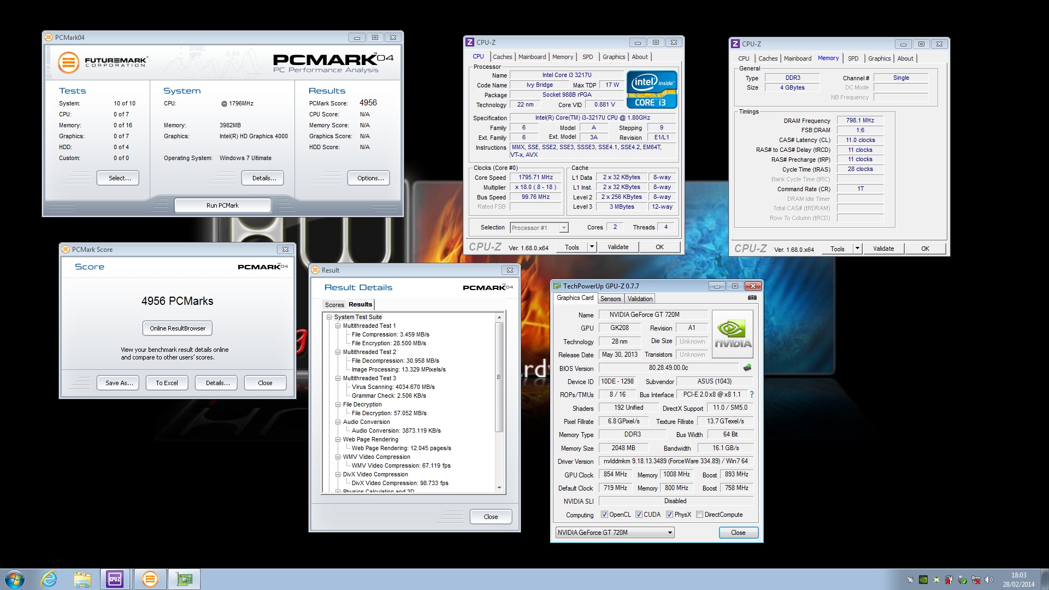Click Online ResultBrowser button
1049x590 pixels.
(178, 328)
